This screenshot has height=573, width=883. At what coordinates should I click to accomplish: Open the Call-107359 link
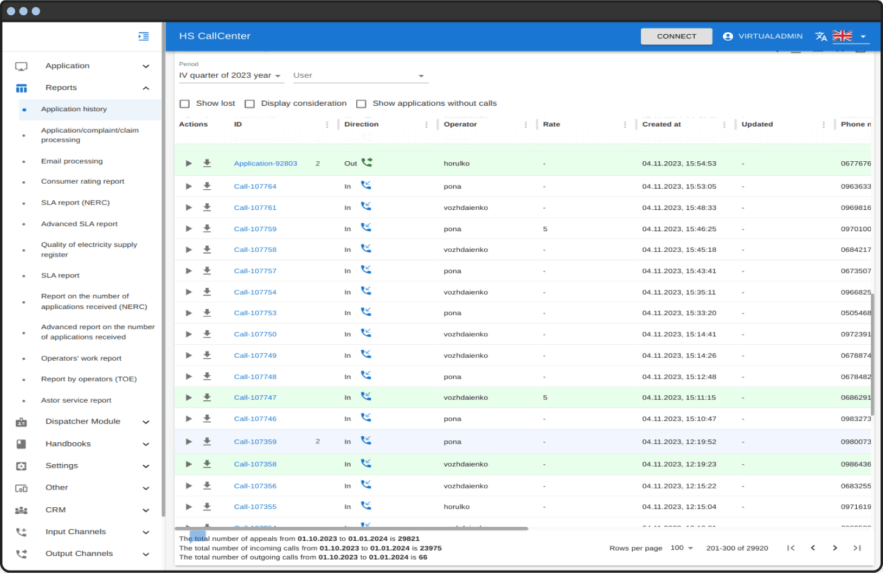click(255, 442)
